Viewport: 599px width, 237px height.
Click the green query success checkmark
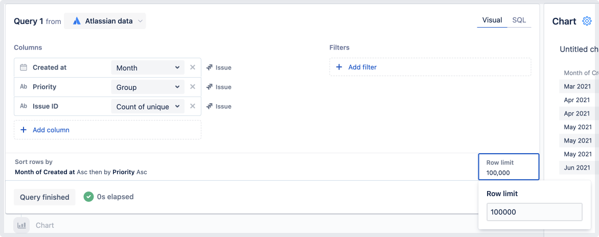click(x=89, y=197)
